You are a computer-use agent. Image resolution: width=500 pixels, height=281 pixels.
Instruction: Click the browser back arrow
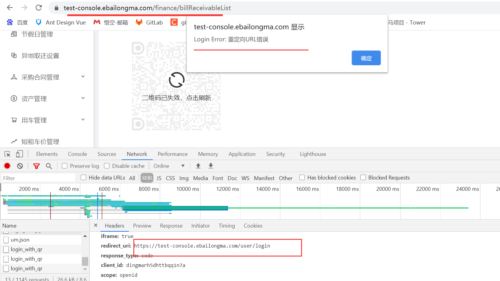click(x=10, y=8)
